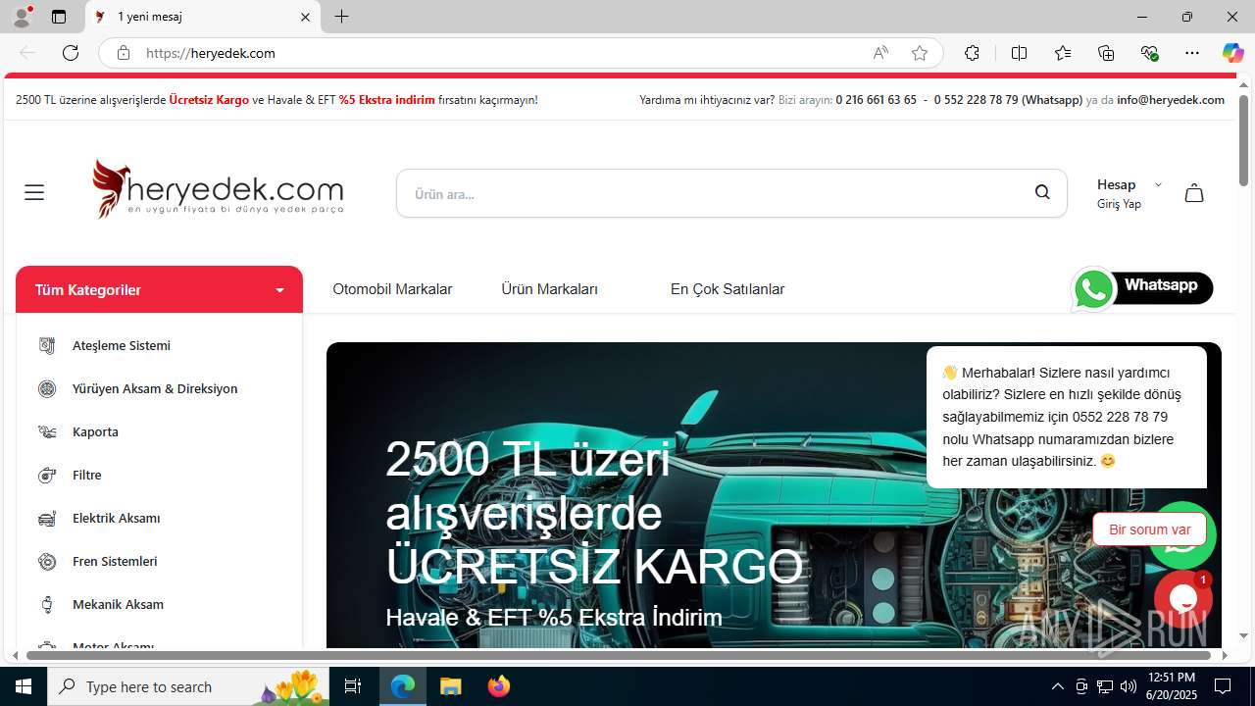
Task: Close the '1 yeni mesaj' tab
Action: [x=305, y=17]
